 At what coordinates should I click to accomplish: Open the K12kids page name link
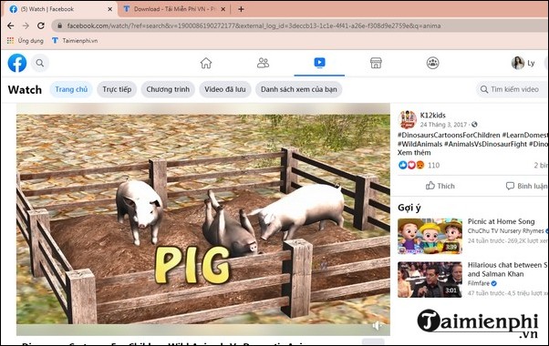[433, 115]
